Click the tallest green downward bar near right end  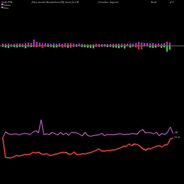[x=167, y=49]
